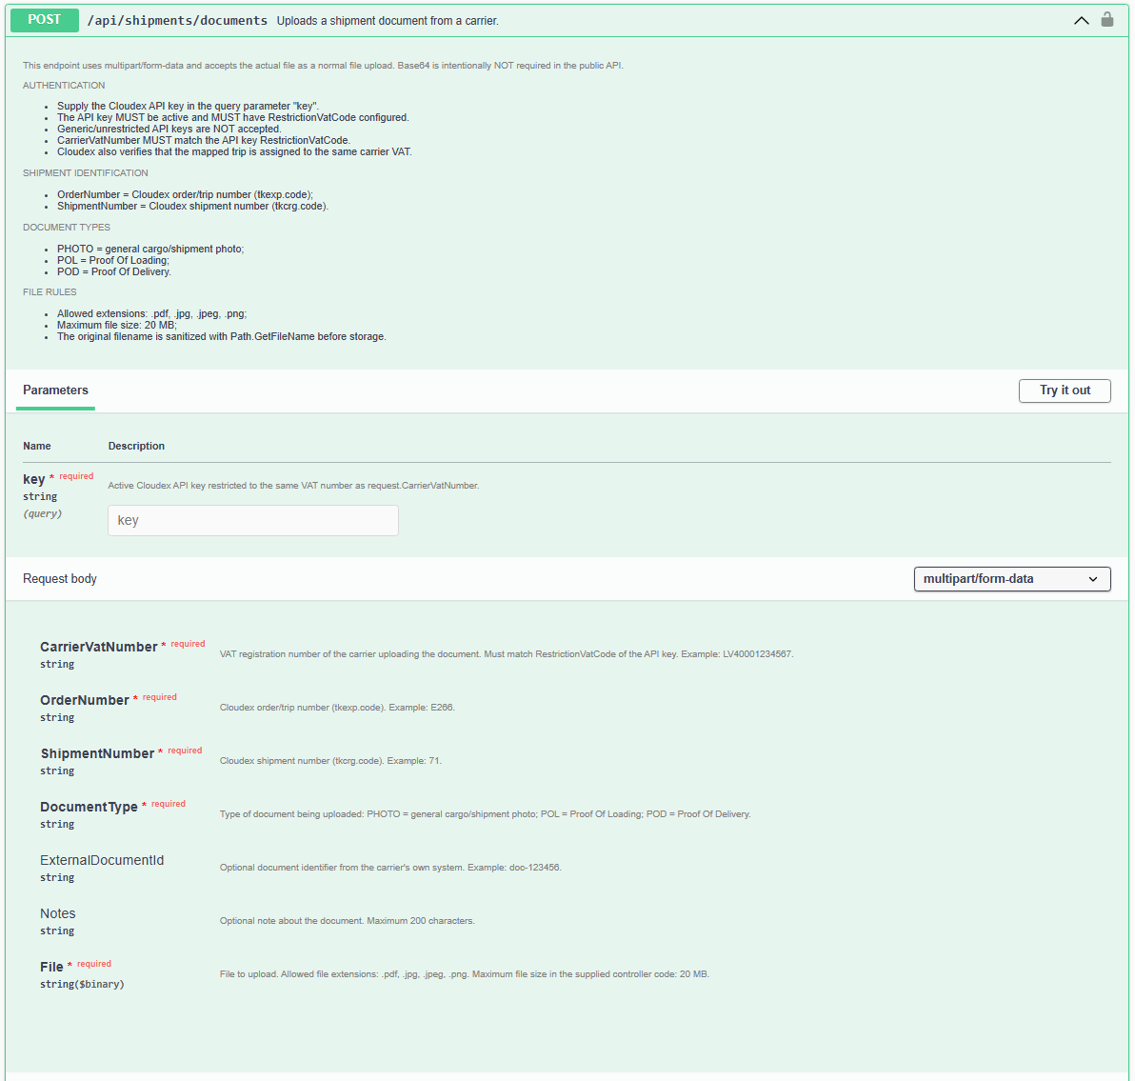The height and width of the screenshot is (1081, 1135).
Task: Select the Parameters tab
Action: (56, 390)
